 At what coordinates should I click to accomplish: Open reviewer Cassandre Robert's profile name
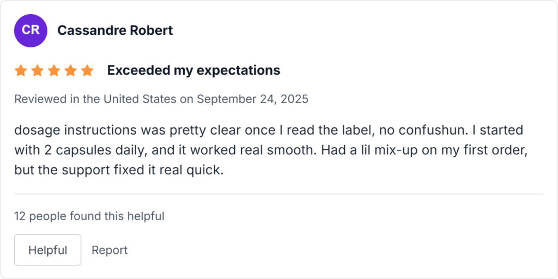115,31
